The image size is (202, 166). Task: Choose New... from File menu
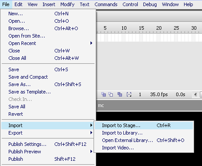pyautogui.click(x=48, y=14)
